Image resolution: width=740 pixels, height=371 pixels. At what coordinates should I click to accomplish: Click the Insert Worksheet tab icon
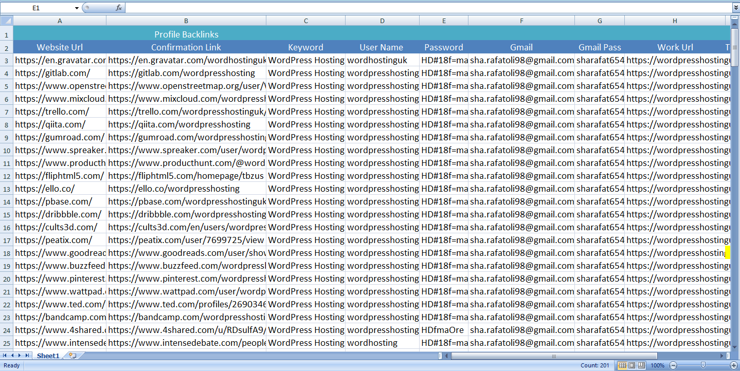pyautogui.click(x=73, y=356)
